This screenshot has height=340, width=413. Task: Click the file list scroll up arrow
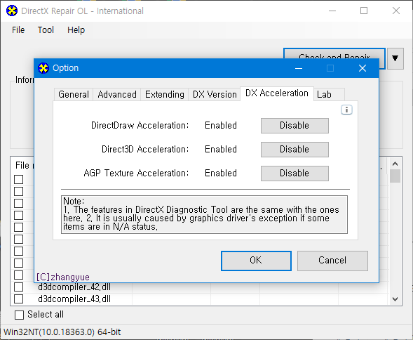tap(395, 164)
